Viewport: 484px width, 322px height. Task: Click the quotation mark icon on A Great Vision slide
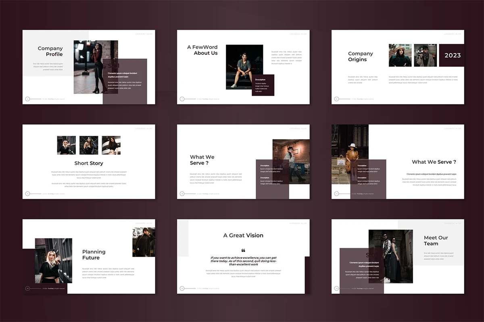(243, 250)
